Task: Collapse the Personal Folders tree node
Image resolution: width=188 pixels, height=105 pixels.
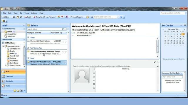Action: click(x=3, y=46)
